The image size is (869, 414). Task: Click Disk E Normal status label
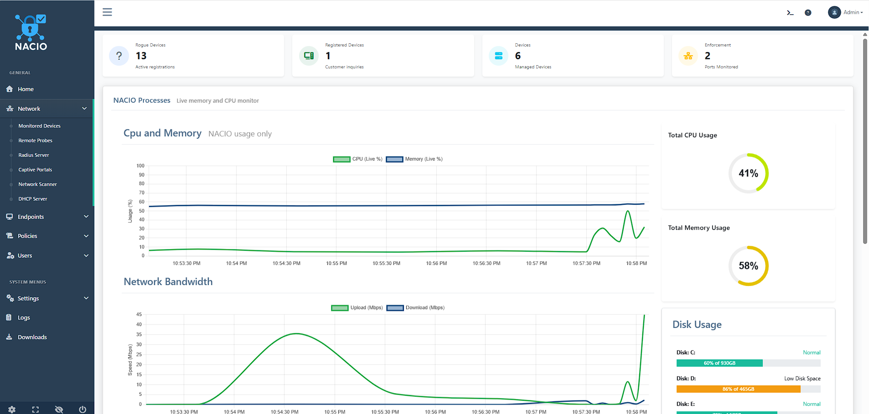pyautogui.click(x=812, y=404)
